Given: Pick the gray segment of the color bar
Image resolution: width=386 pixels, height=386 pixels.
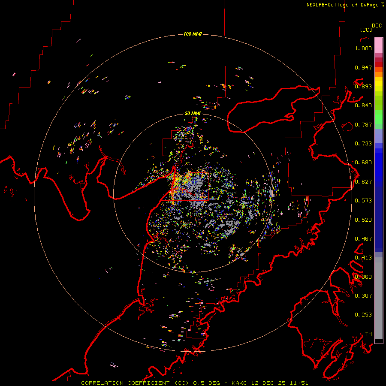Looking at the screenshot, I should (379, 298).
